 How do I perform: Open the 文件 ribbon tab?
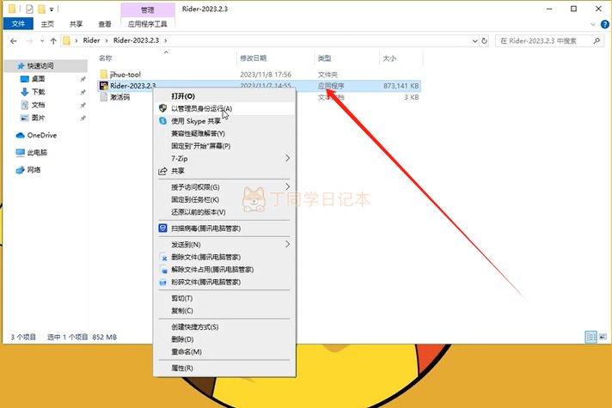point(18,24)
